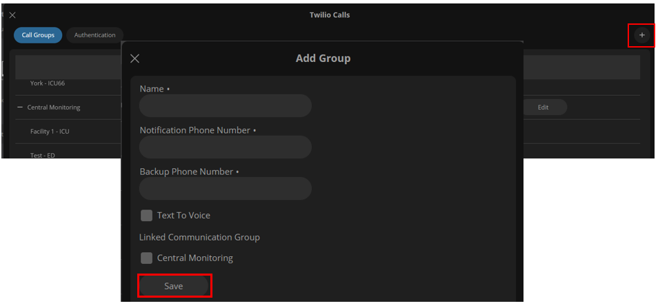This screenshot has width=658, height=308.
Task: Select the York - ICU66 row
Action: coord(48,83)
